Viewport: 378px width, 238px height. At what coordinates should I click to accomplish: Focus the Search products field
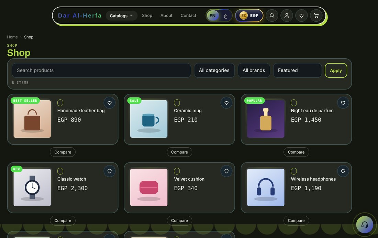[x=101, y=70]
